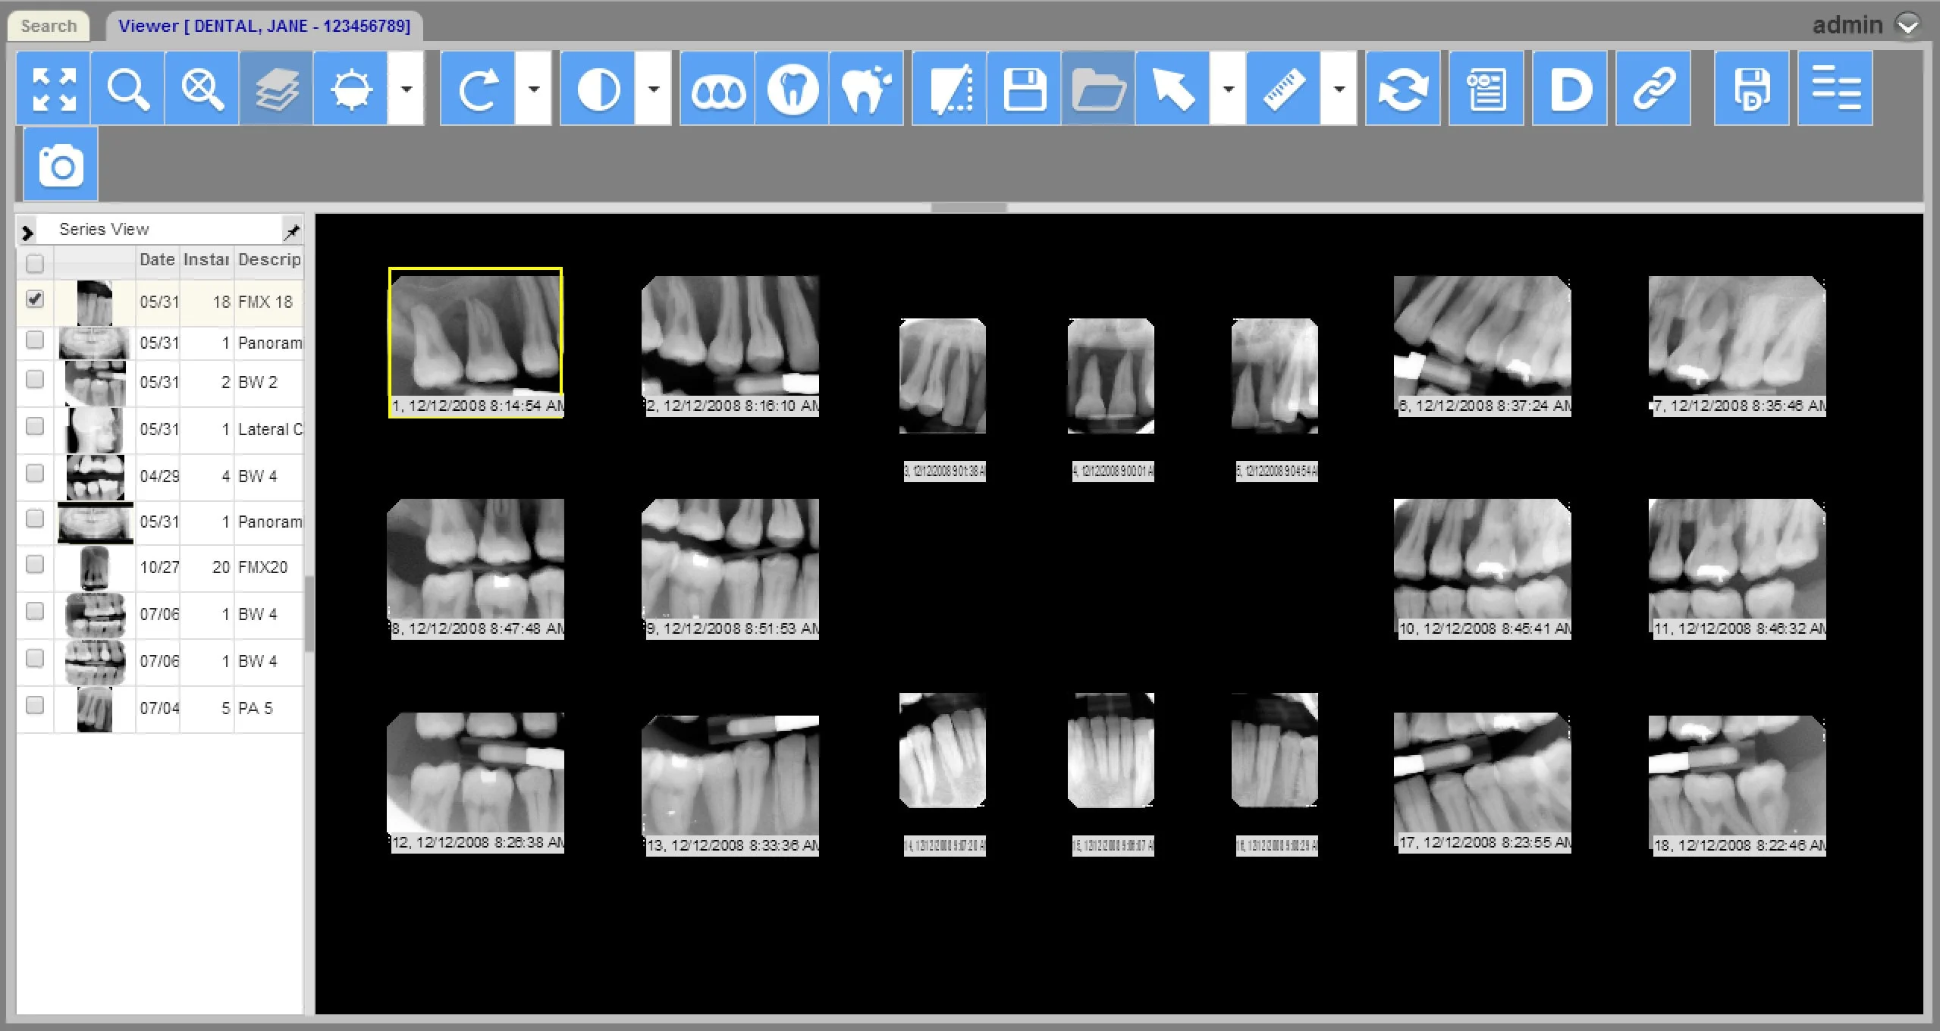
Task: Uncheck the FMX 18 series checkbox
Action: point(35,299)
